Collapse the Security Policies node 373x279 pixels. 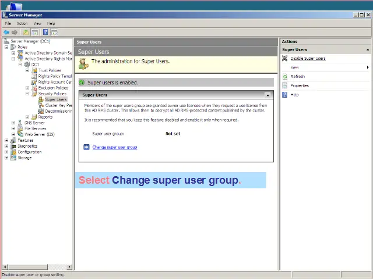27,94
